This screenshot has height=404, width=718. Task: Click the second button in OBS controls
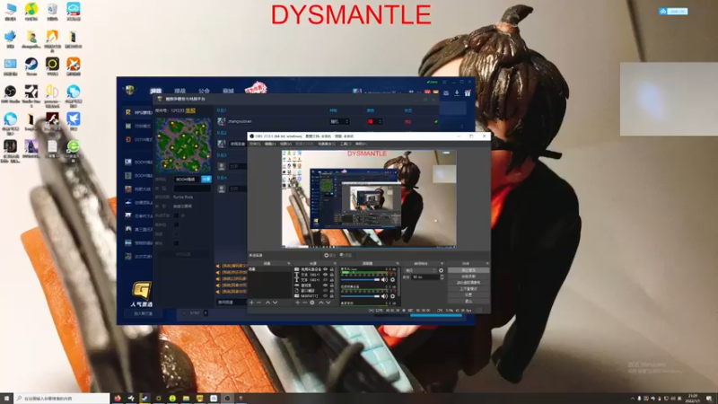[468, 277]
